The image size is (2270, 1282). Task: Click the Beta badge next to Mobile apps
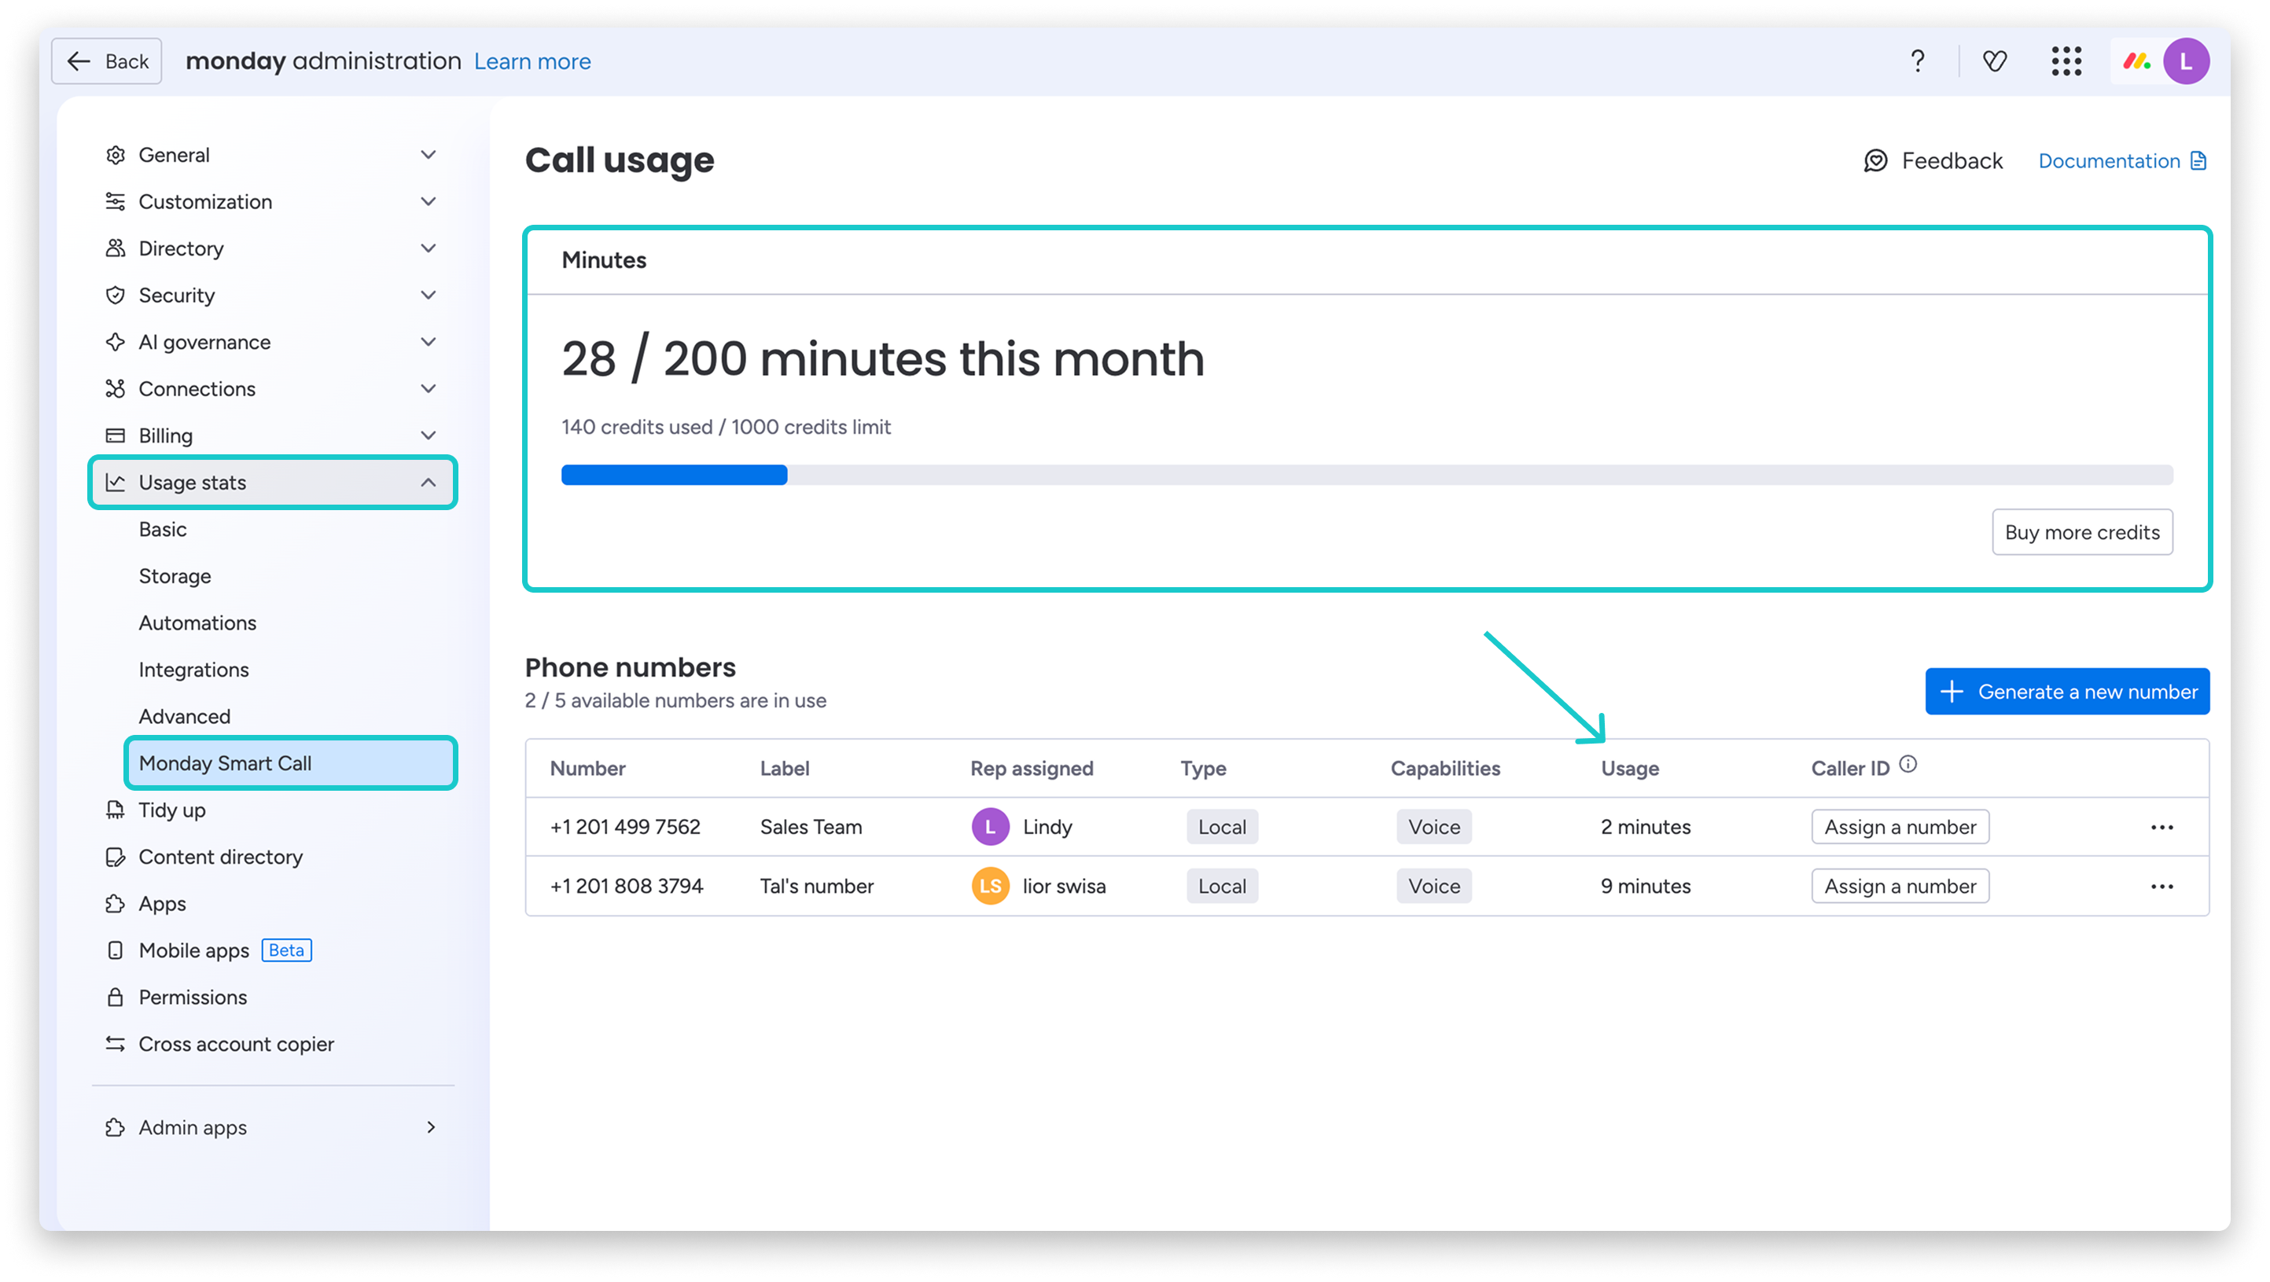[x=286, y=950]
